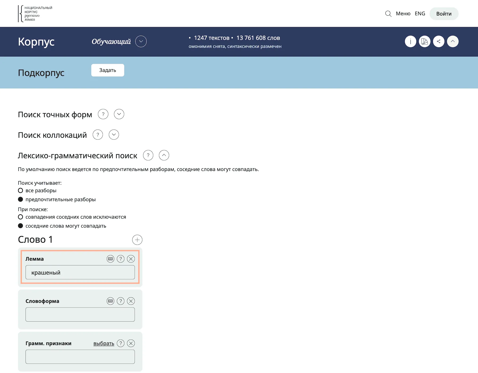Open corpus info icon in header

click(x=411, y=41)
